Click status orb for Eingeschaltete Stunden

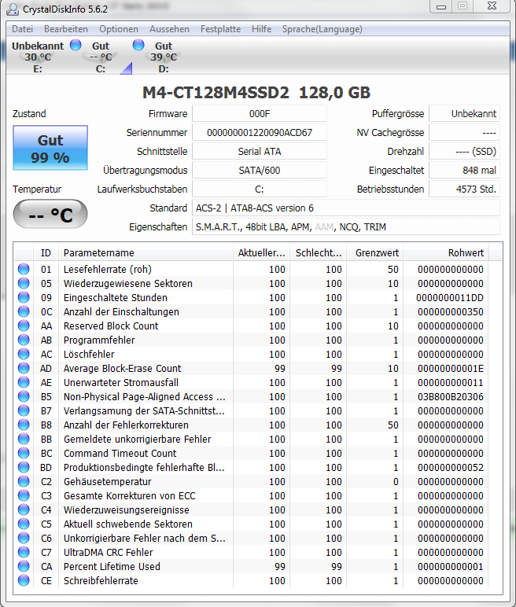pos(24,297)
